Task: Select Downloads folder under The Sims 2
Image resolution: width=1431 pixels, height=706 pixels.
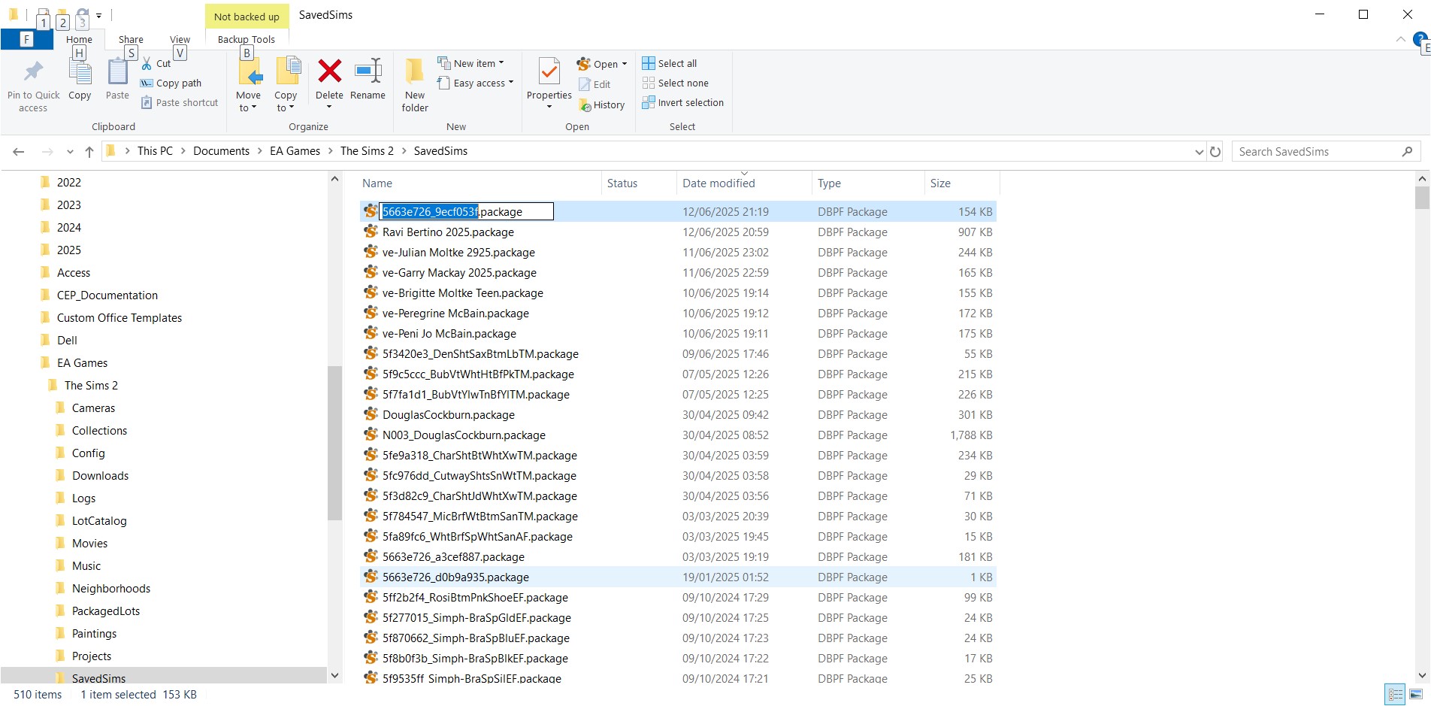Action: click(100, 476)
